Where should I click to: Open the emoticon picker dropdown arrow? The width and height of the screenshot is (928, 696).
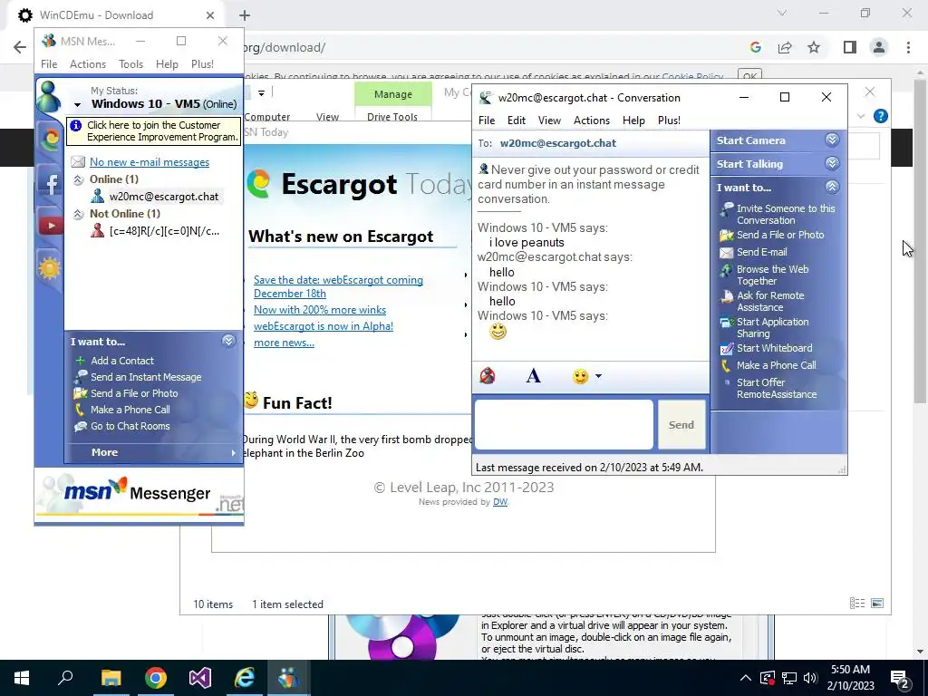(x=598, y=376)
